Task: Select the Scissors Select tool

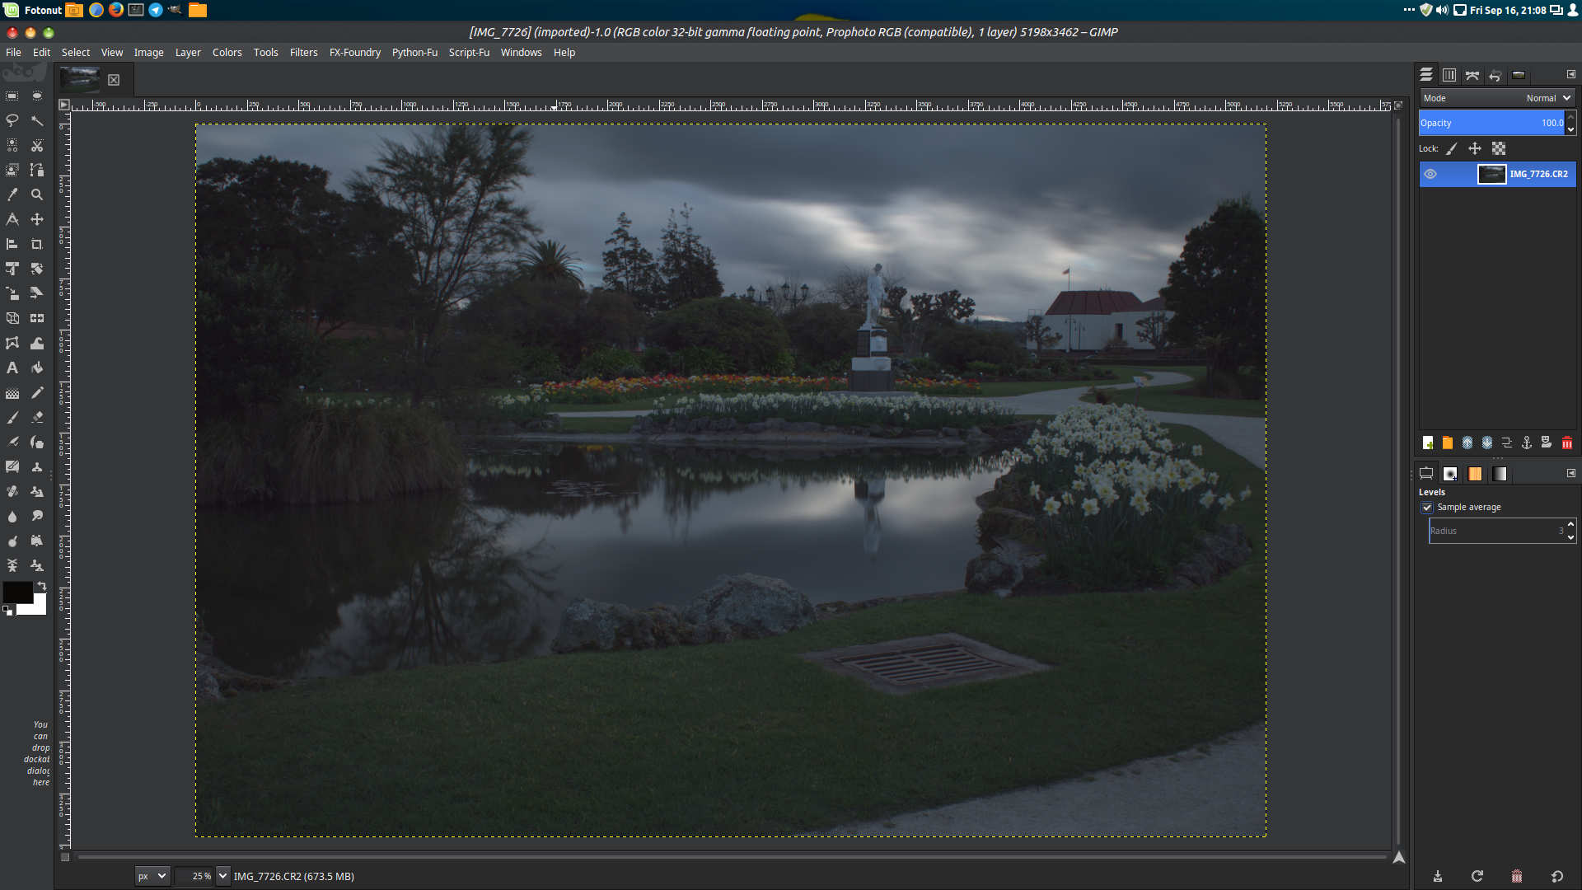Action: pos(37,146)
